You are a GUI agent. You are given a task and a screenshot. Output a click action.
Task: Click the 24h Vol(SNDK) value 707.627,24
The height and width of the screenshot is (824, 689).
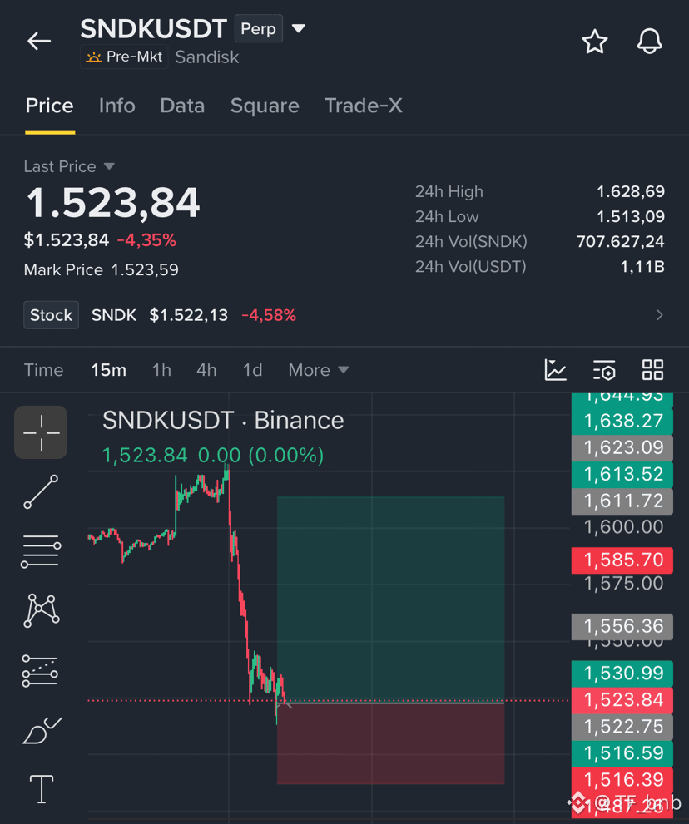pyautogui.click(x=621, y=242)
